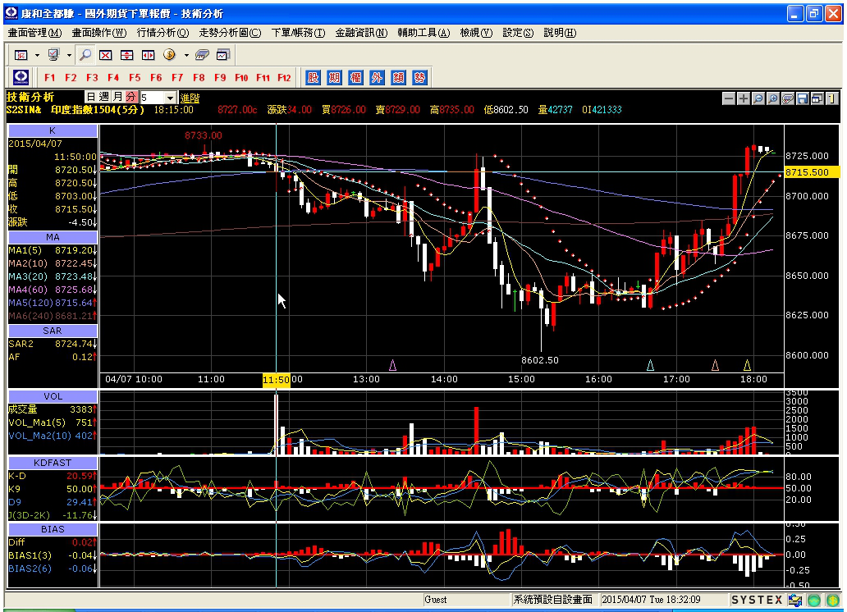Click the gold dollar coin toolbar icon
The image size is (847, 612).
click(169, 55)
